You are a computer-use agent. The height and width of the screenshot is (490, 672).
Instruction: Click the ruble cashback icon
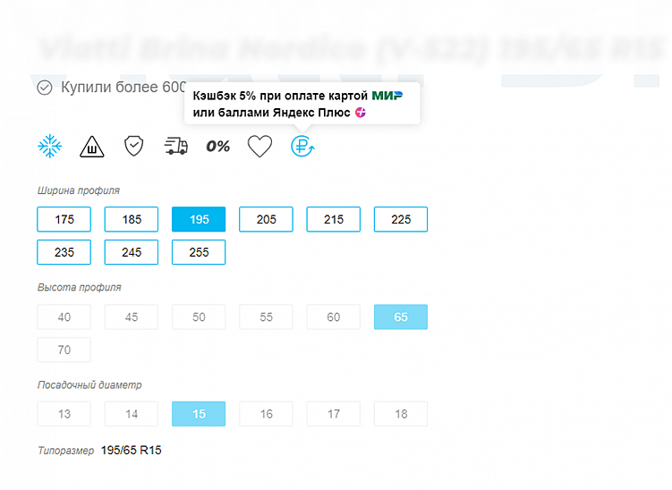pyautogui.click(x=302, y=147)
